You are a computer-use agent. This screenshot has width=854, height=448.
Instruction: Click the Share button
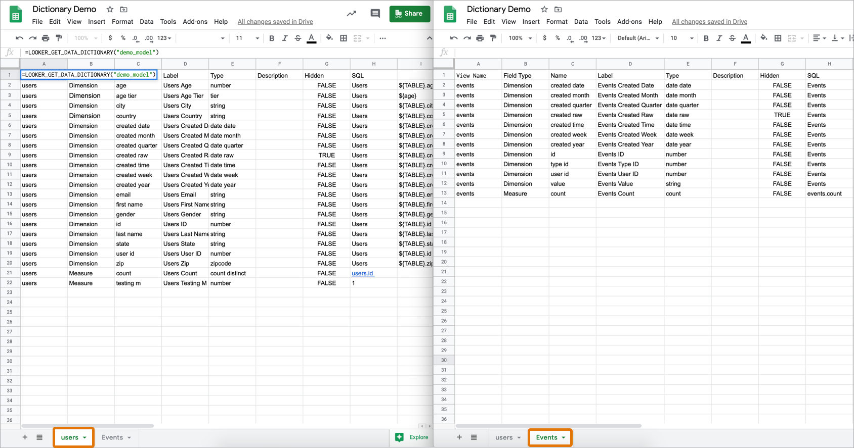click(409, 14)
